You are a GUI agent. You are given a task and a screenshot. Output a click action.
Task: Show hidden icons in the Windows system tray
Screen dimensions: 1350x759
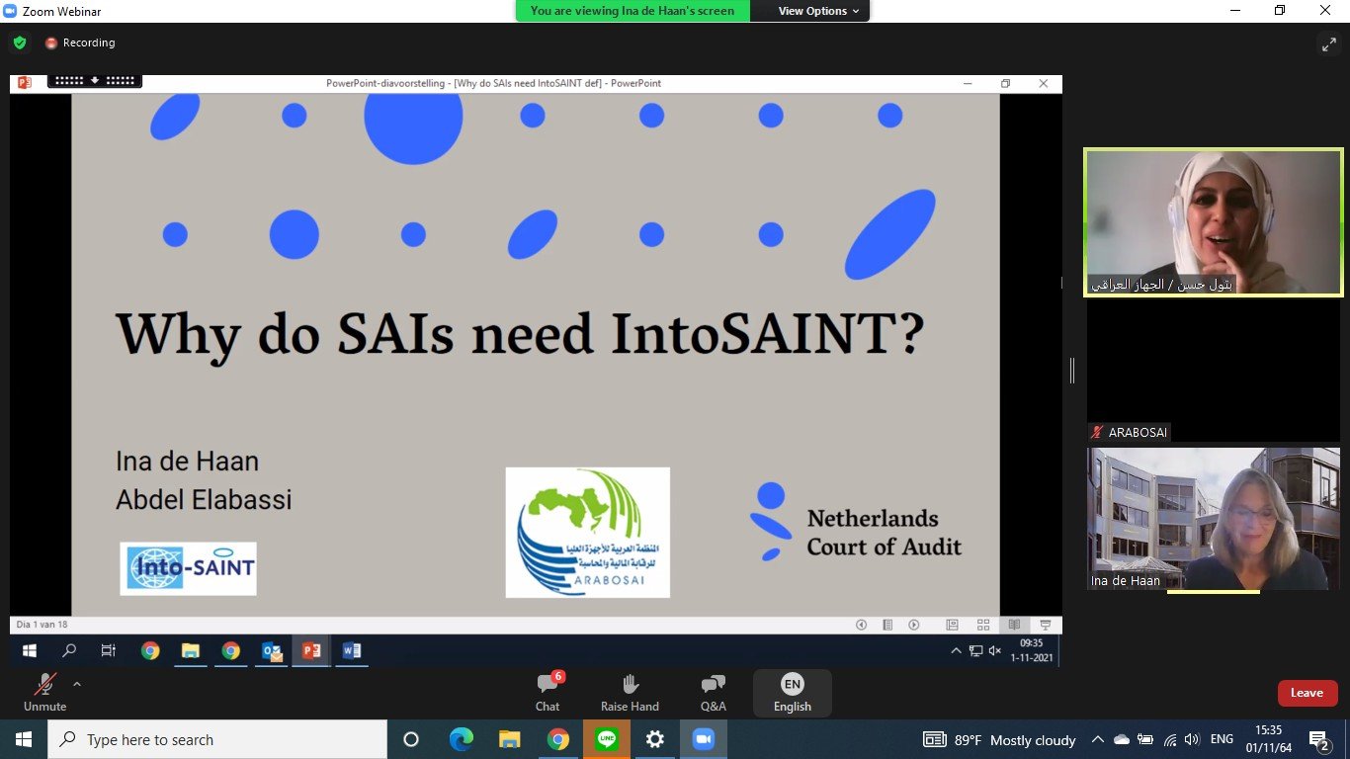click(1097, 739)
